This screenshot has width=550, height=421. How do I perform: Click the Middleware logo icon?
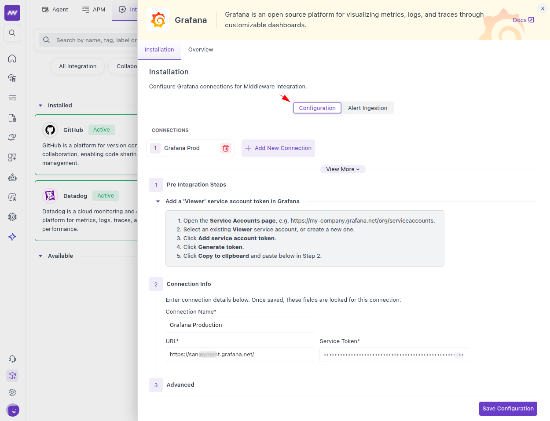coord(12,13)
